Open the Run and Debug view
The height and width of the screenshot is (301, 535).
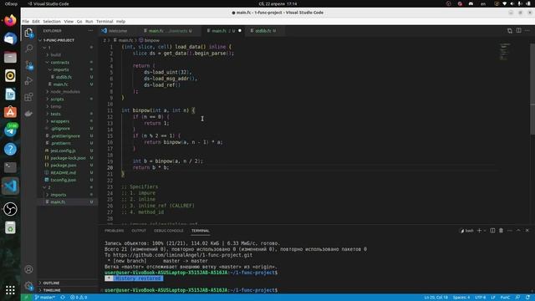tap(28, 81)
